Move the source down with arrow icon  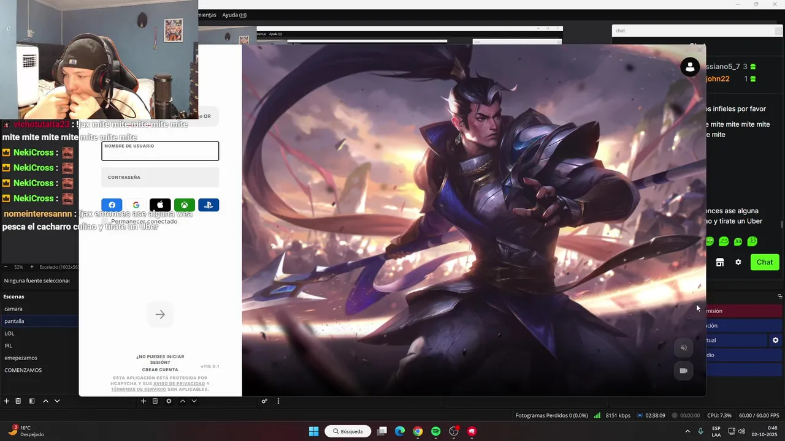194,401
